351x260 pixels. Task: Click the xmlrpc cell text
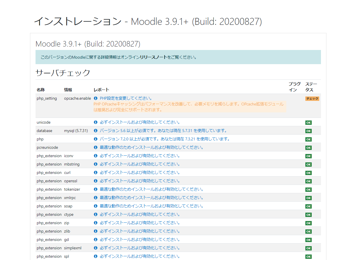tap(70, 198)
